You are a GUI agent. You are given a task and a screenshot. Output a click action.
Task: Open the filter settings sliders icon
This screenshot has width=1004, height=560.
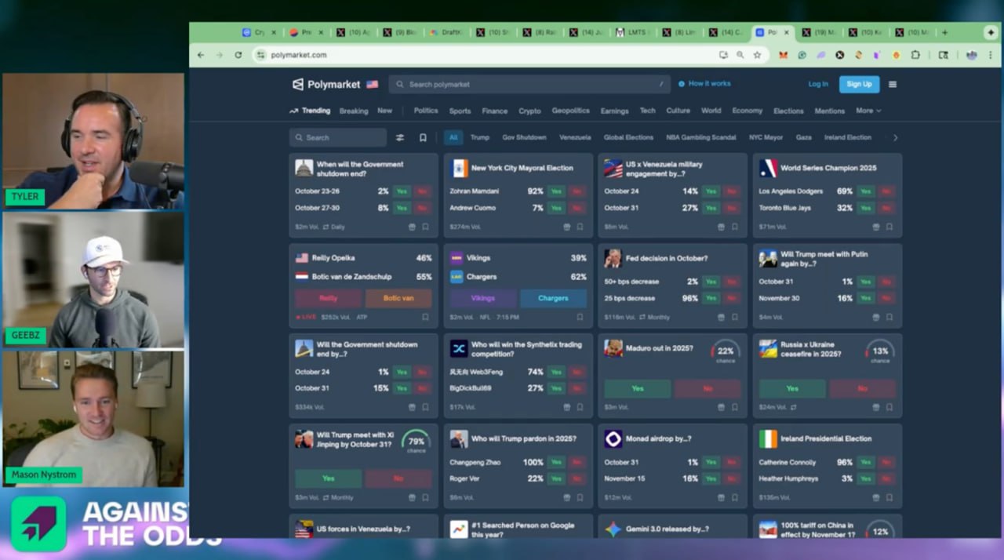pos(400,137)
